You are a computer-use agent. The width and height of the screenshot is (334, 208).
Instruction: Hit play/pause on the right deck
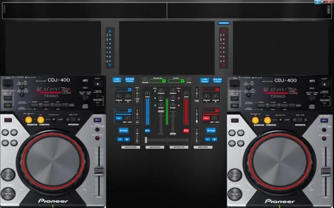coord(235,194)
